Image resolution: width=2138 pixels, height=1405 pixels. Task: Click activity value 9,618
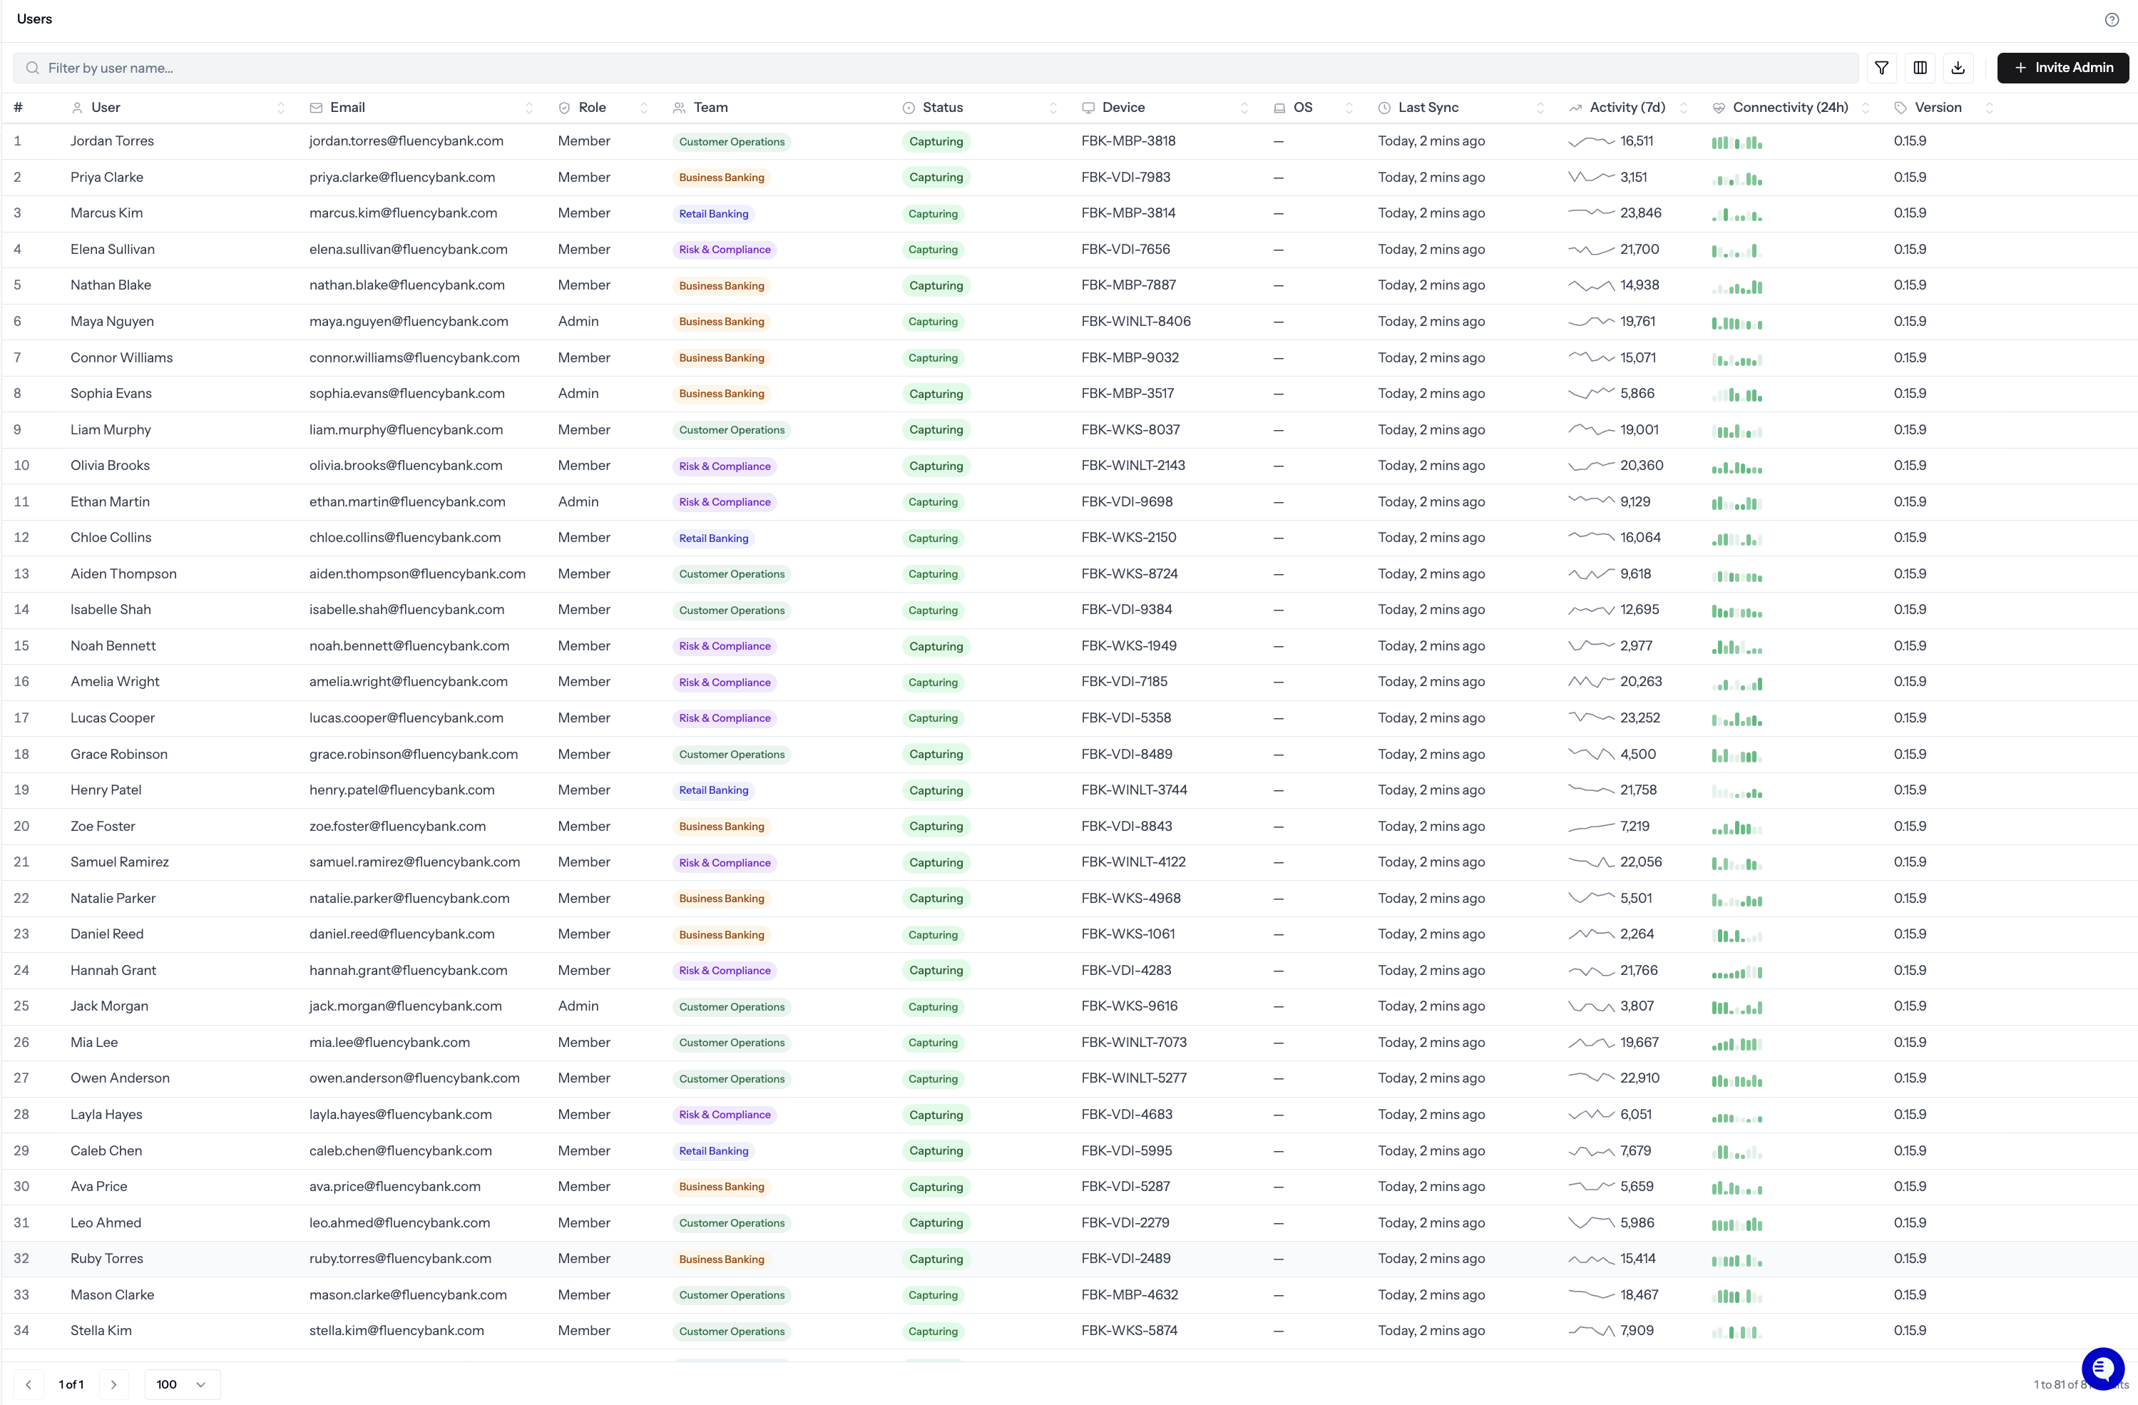[x=1635, y=574]
